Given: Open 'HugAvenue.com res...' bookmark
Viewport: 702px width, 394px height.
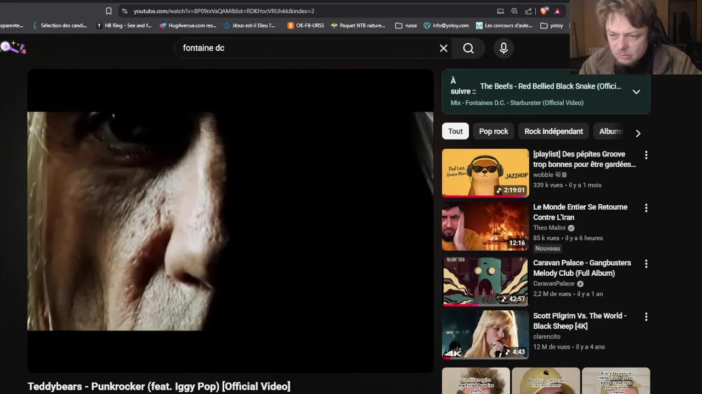Looking at the screenshot, I should 188,25.
